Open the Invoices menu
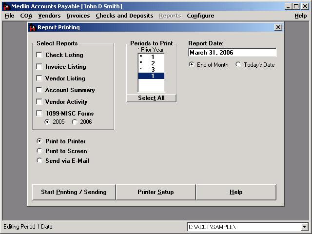 pyautogui.click(x=78, y=16)
